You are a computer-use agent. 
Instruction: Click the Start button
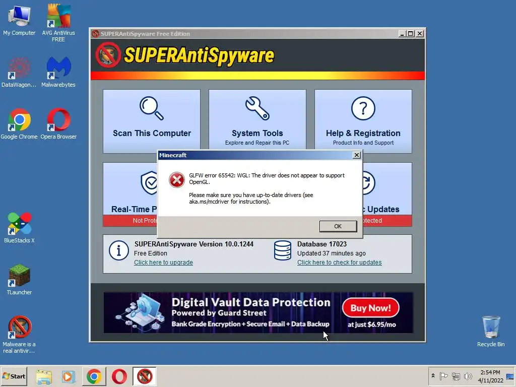pyautogui.click(x=14, y=376)
